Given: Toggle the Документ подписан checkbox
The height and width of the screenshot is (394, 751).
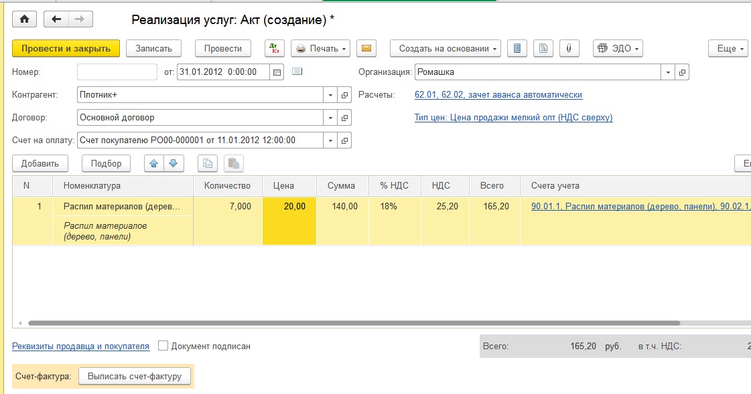Looking at the screenshot, I should pos(163,346).
